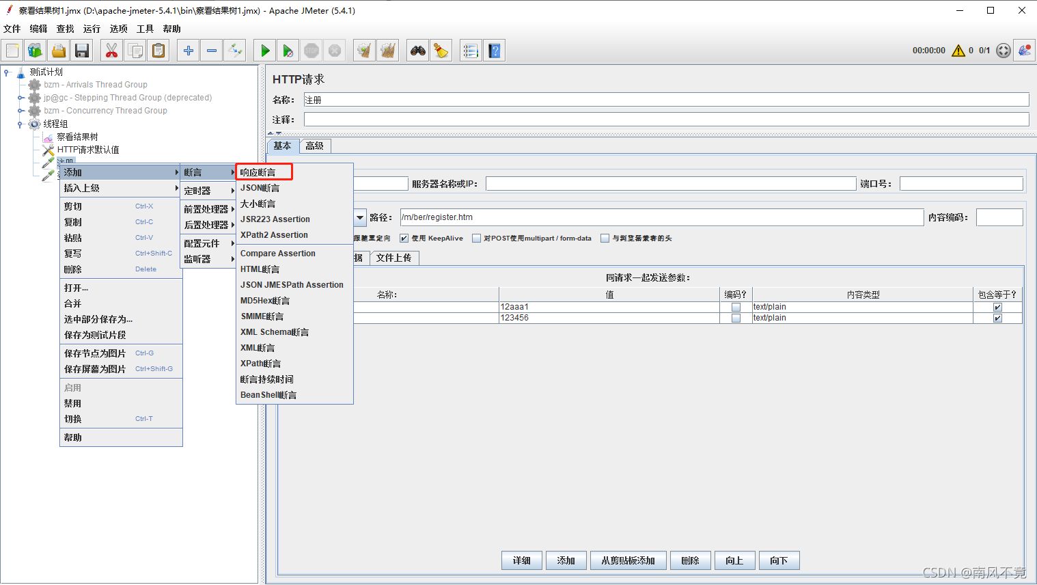Image resolution: width=1037 pixels, height=585 pixels.
Task: Open the Function helper list icon
Action: 471,51
